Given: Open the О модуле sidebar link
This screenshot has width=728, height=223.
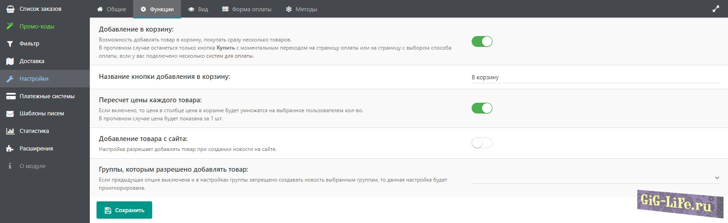Looking at the screenshot, I should pos(32,166).
